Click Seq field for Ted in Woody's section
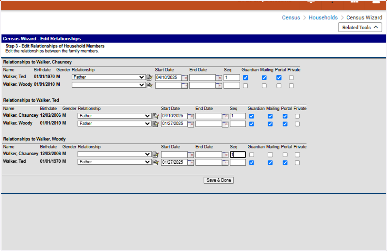Viewport: 387px width, 251px height. [x=238, y=162]
